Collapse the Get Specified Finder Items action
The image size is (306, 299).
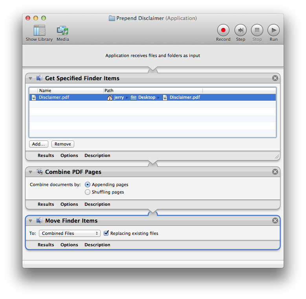tap(31, 78)
